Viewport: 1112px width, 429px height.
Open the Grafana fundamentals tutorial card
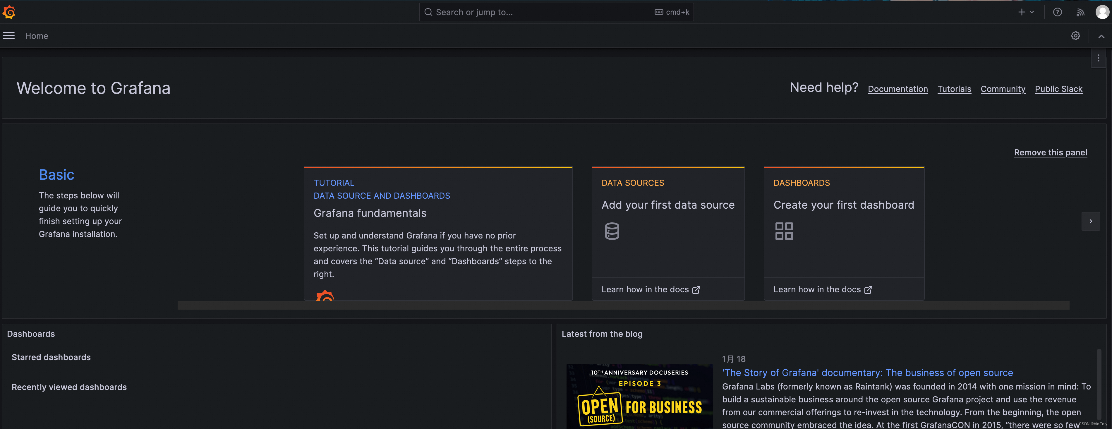[438, 234]
